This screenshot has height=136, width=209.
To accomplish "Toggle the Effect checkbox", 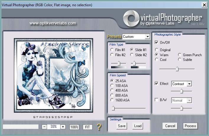I will click(156, 84).
